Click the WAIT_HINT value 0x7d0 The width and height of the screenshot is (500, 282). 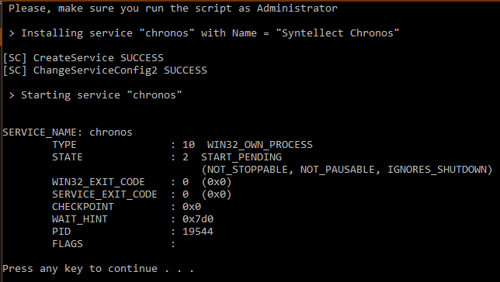pos(198,219)
